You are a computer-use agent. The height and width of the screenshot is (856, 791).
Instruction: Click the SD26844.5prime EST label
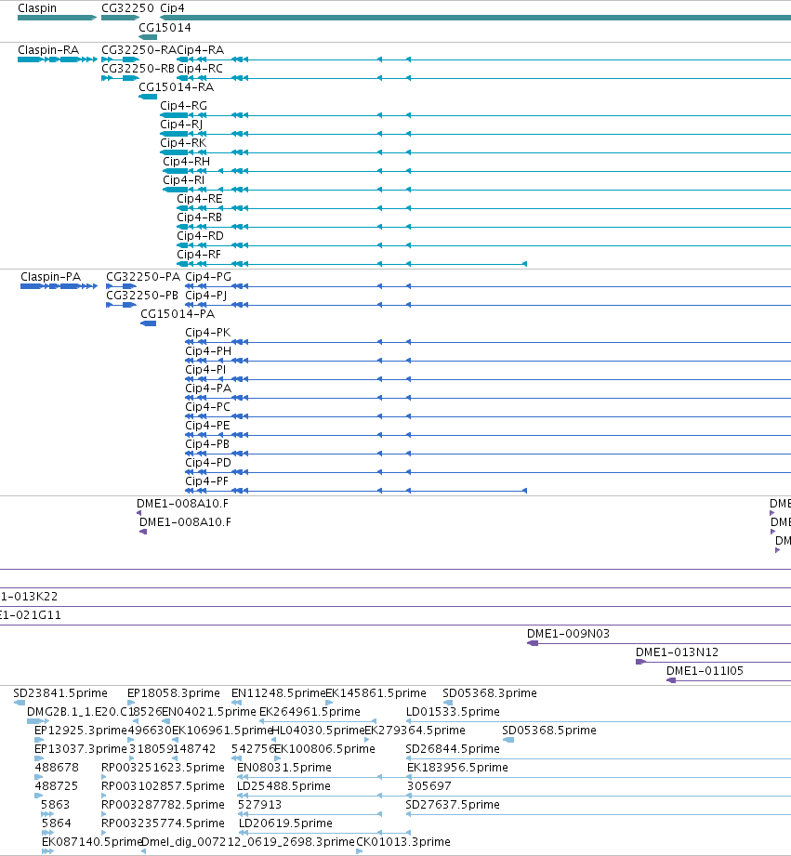click(453, 749)
